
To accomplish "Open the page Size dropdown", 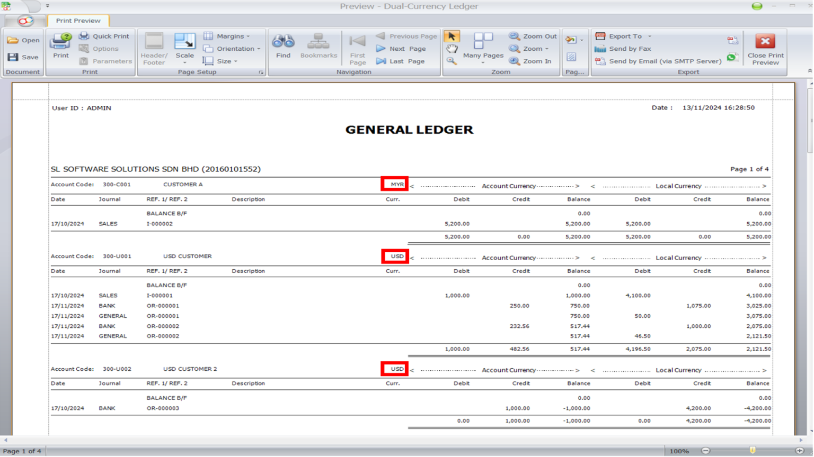I will tap(220, 61).
